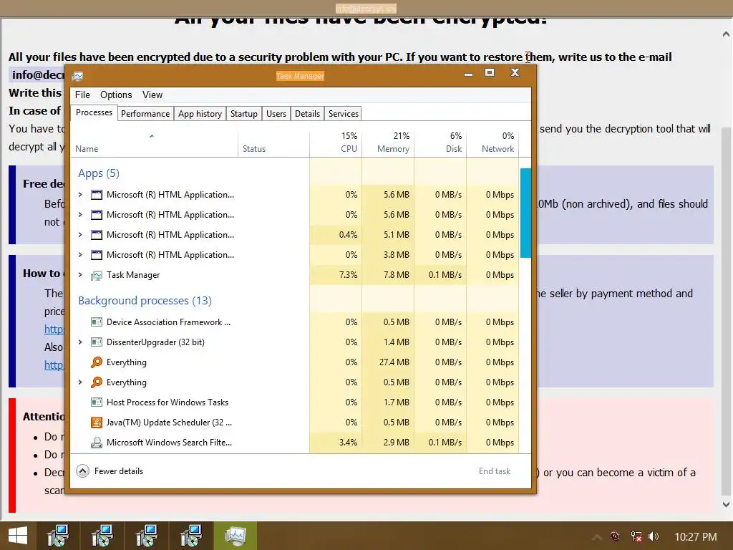Select the Java(TM) Update Scheduler row name
Image resolution: width=733 pixels, height=550 pixels.
click(x=169, y=423)
